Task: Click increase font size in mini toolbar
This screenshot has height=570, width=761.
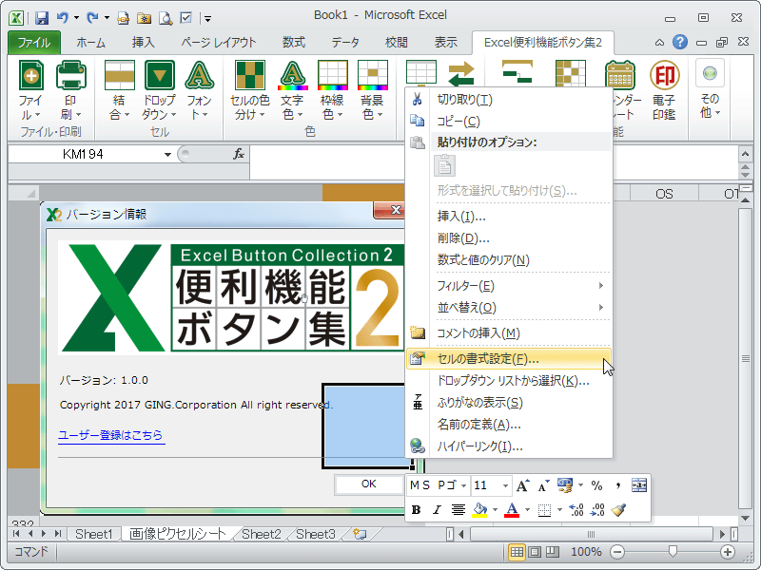Action: [x=522, y=485]
